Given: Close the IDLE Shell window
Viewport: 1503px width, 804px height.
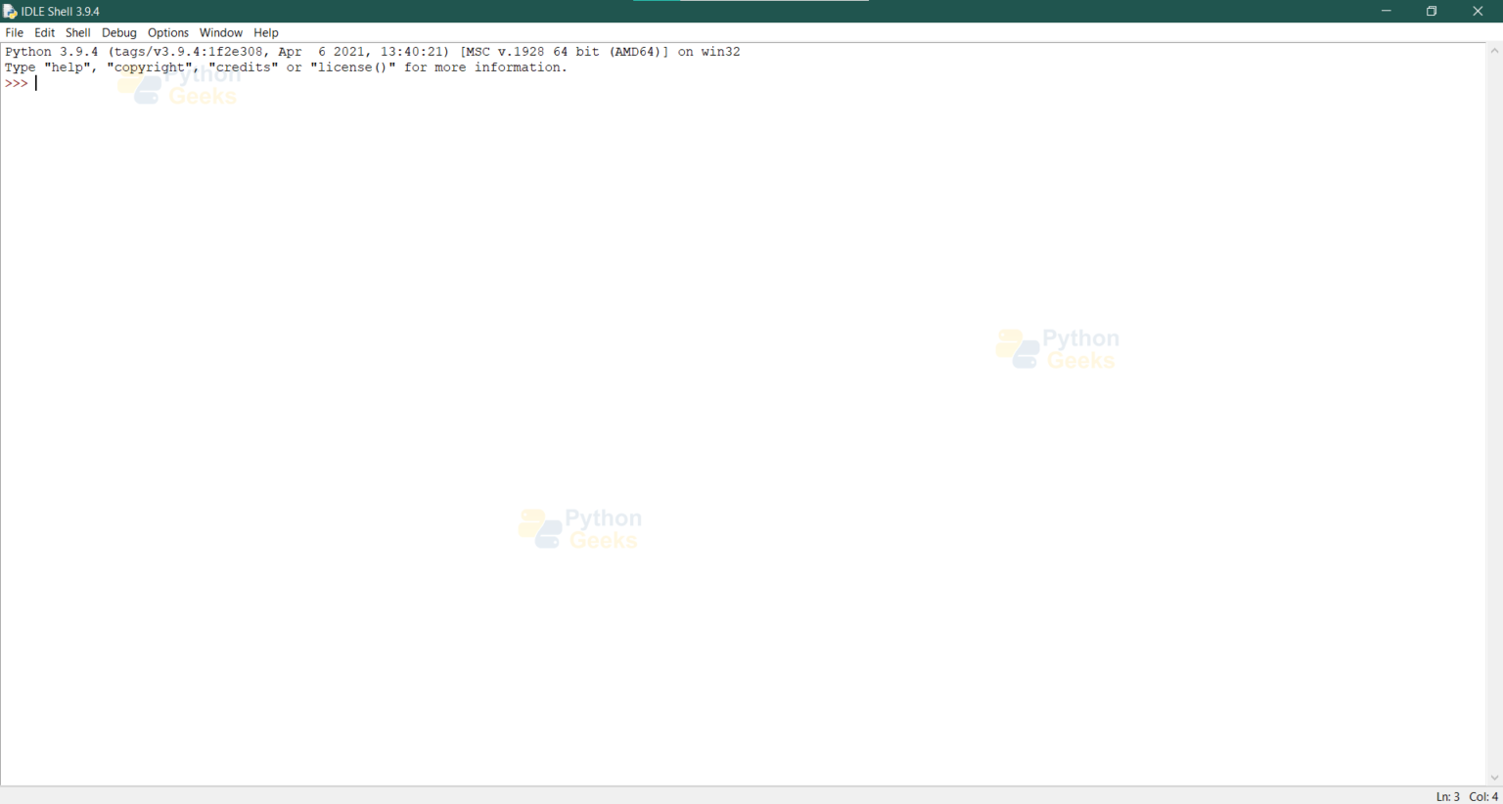Looking at the screenshot, I should coord(1478,12).
